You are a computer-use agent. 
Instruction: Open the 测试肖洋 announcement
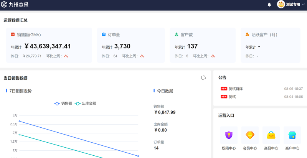[x=236, y=89]
